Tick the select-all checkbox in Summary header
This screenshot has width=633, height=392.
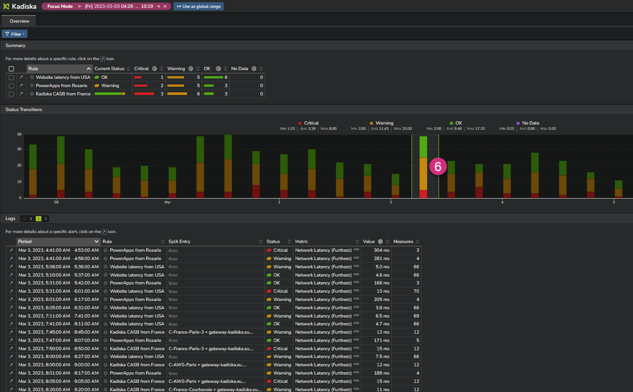(x=11, y=69)
